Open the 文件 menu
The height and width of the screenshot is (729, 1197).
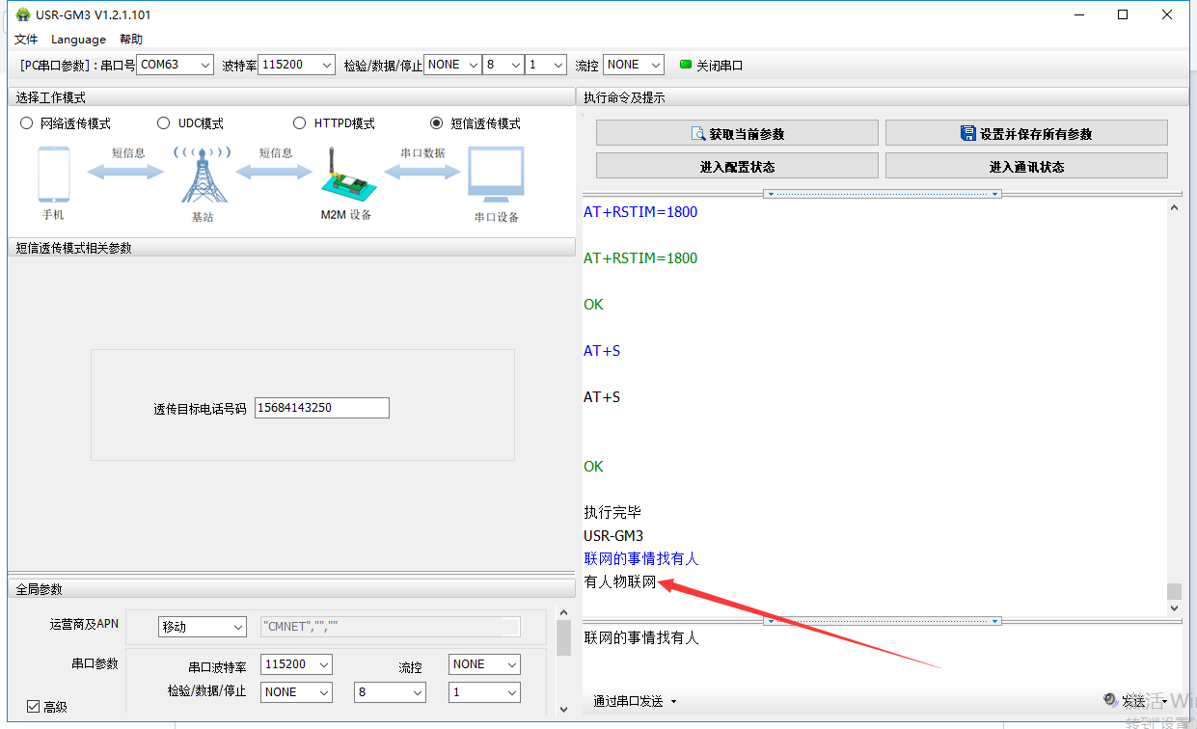click(x=26, y=40)
